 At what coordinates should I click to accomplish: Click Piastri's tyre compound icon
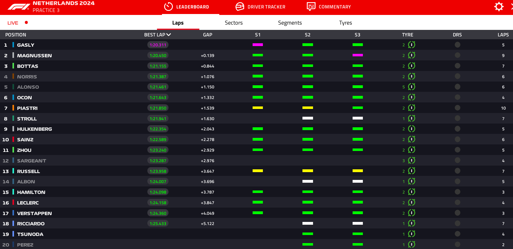(x=411, y=108)
